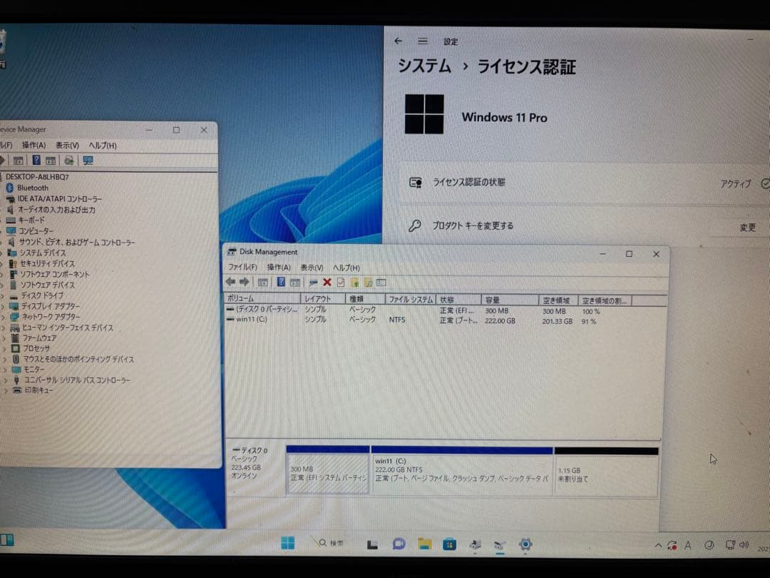Click the Help icon in Disk Management toolbar
This screenshot has width=770, height=578.
click(x=282, y=282)
